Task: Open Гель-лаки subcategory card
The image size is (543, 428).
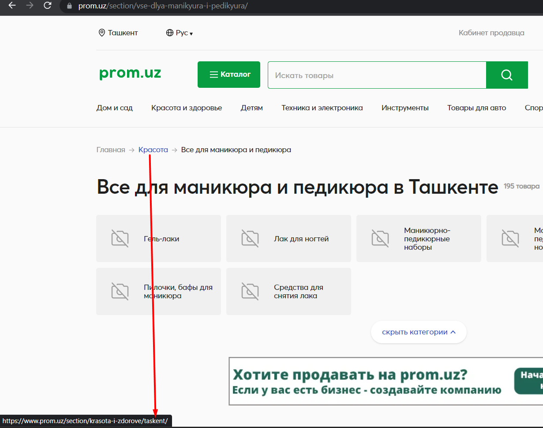Action: pyautogui.click(x=158, y=239)
